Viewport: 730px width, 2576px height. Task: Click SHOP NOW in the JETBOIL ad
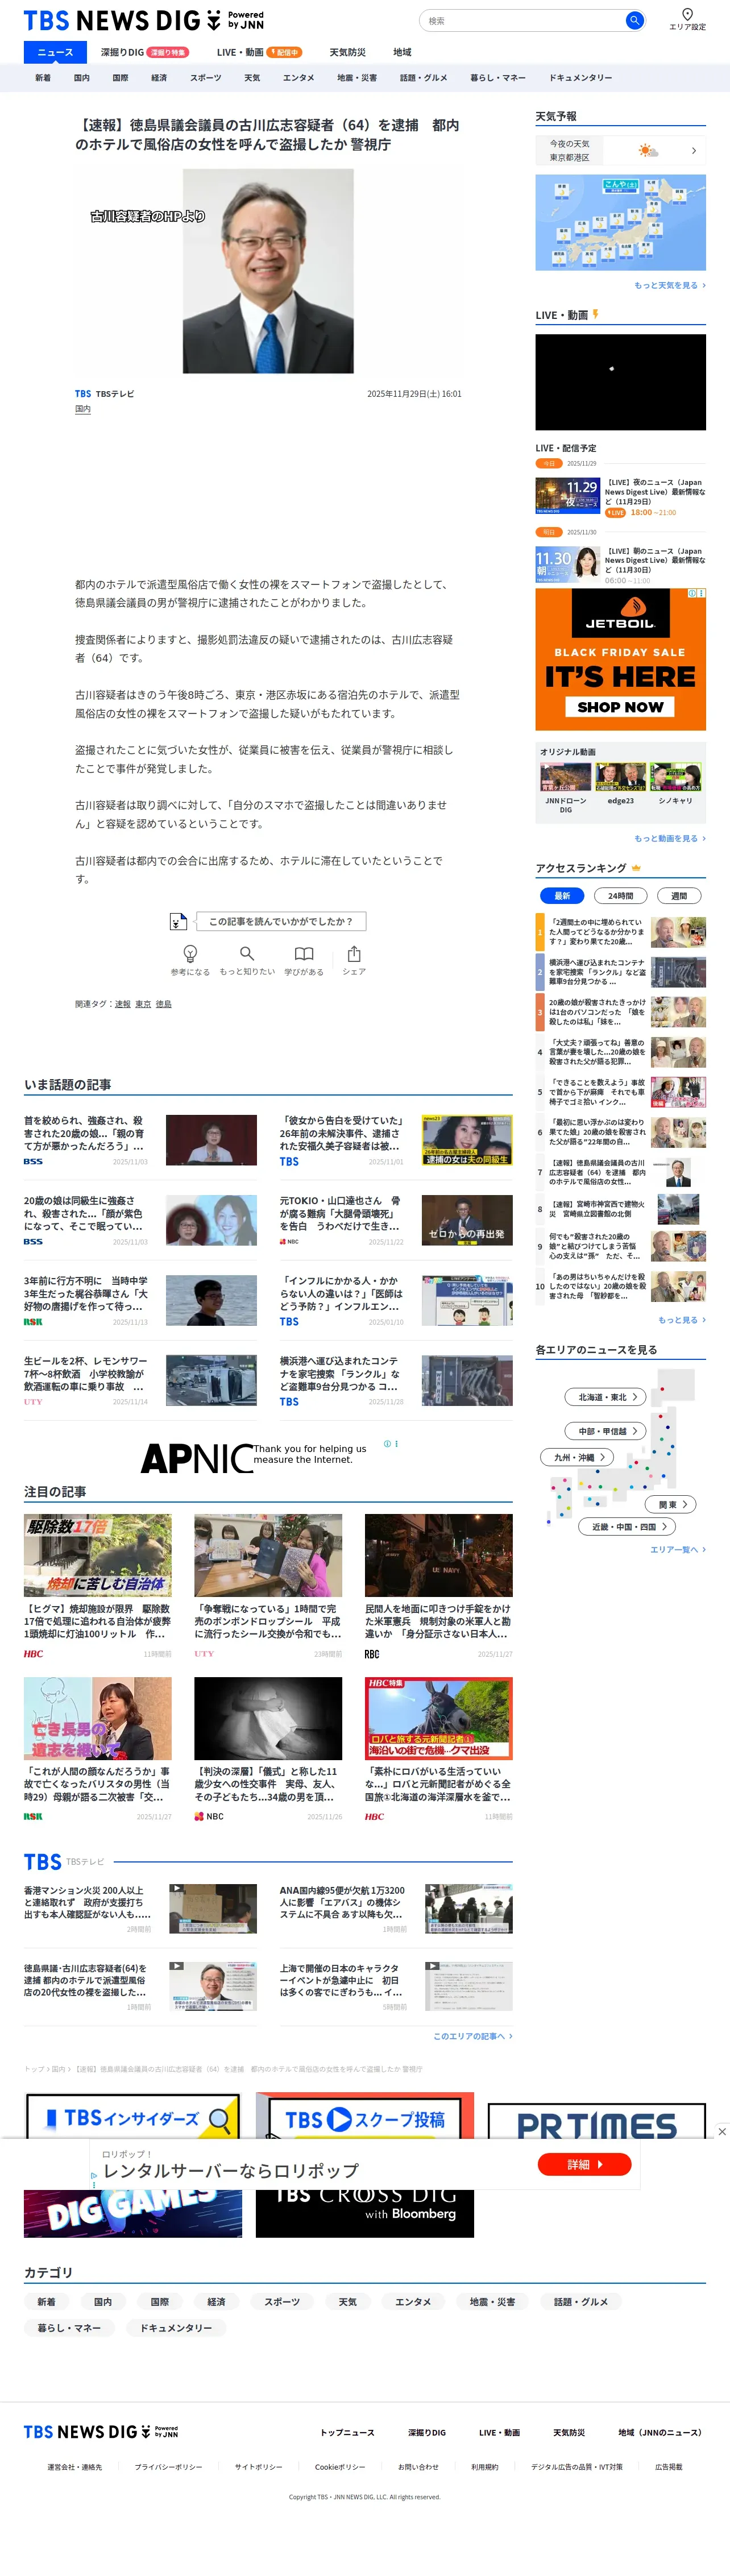point(620,707)
